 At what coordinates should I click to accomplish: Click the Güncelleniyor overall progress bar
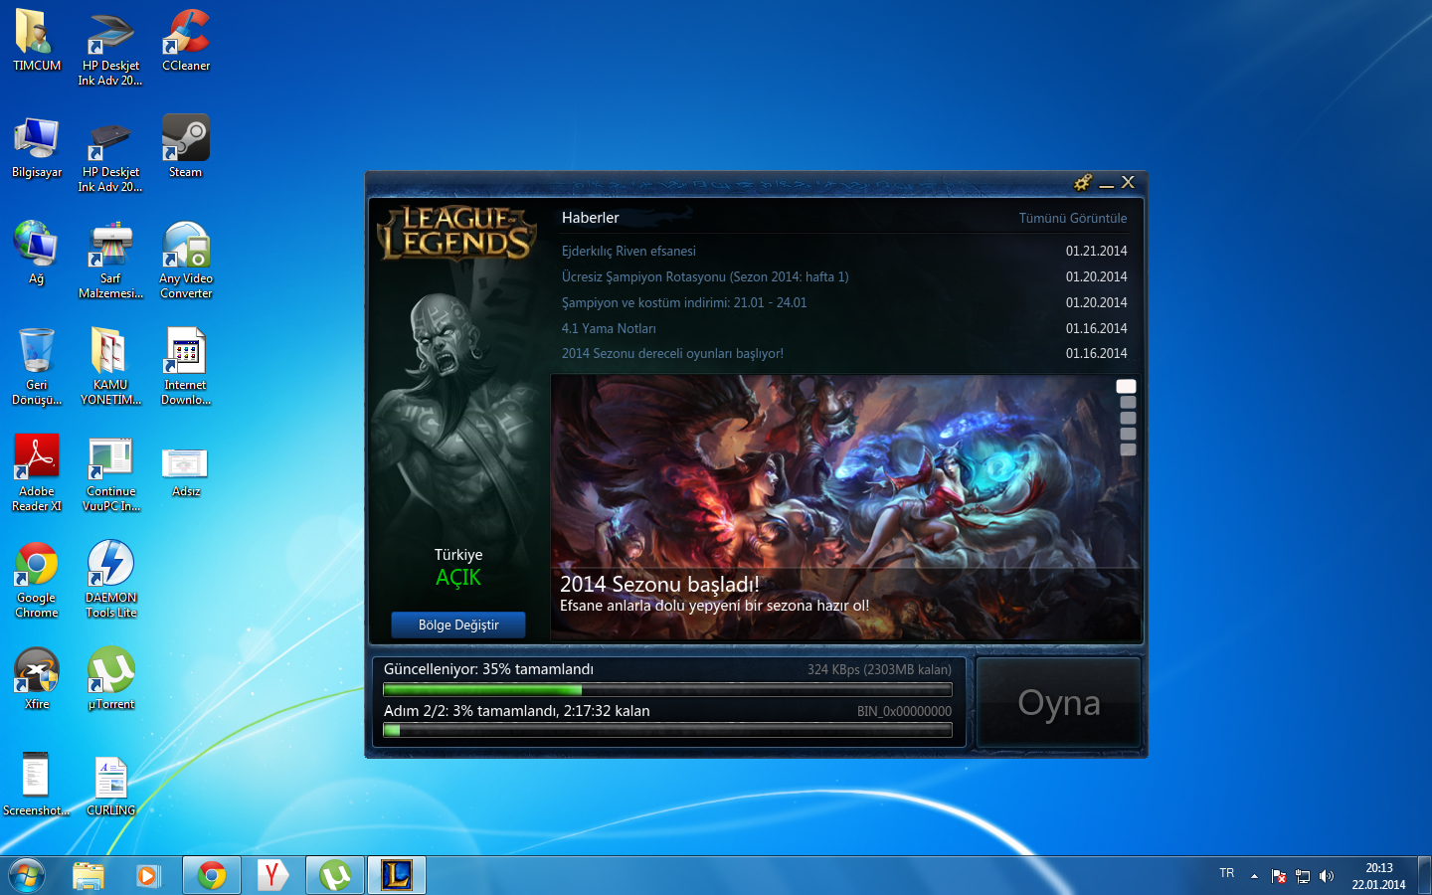click(x=667, y=689)
